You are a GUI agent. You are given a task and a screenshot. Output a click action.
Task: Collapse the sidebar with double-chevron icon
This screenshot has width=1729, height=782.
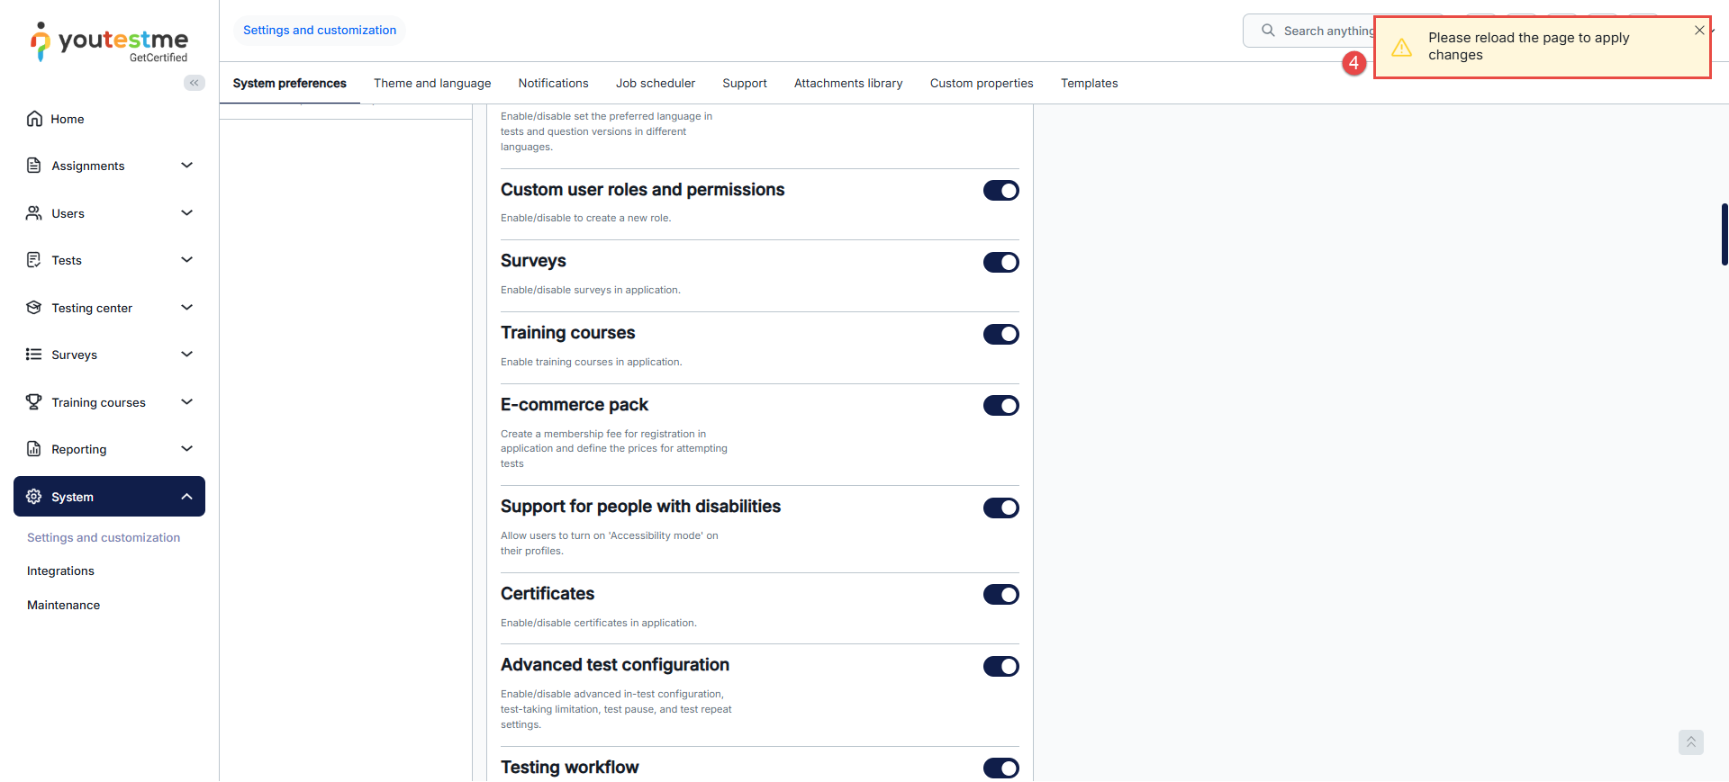click(194, 83)
